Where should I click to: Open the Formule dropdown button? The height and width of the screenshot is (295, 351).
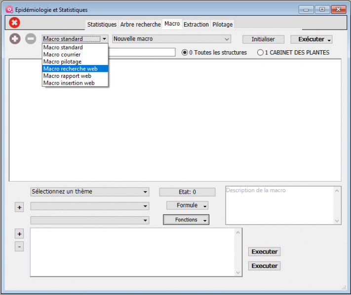(x=187, y=205)
